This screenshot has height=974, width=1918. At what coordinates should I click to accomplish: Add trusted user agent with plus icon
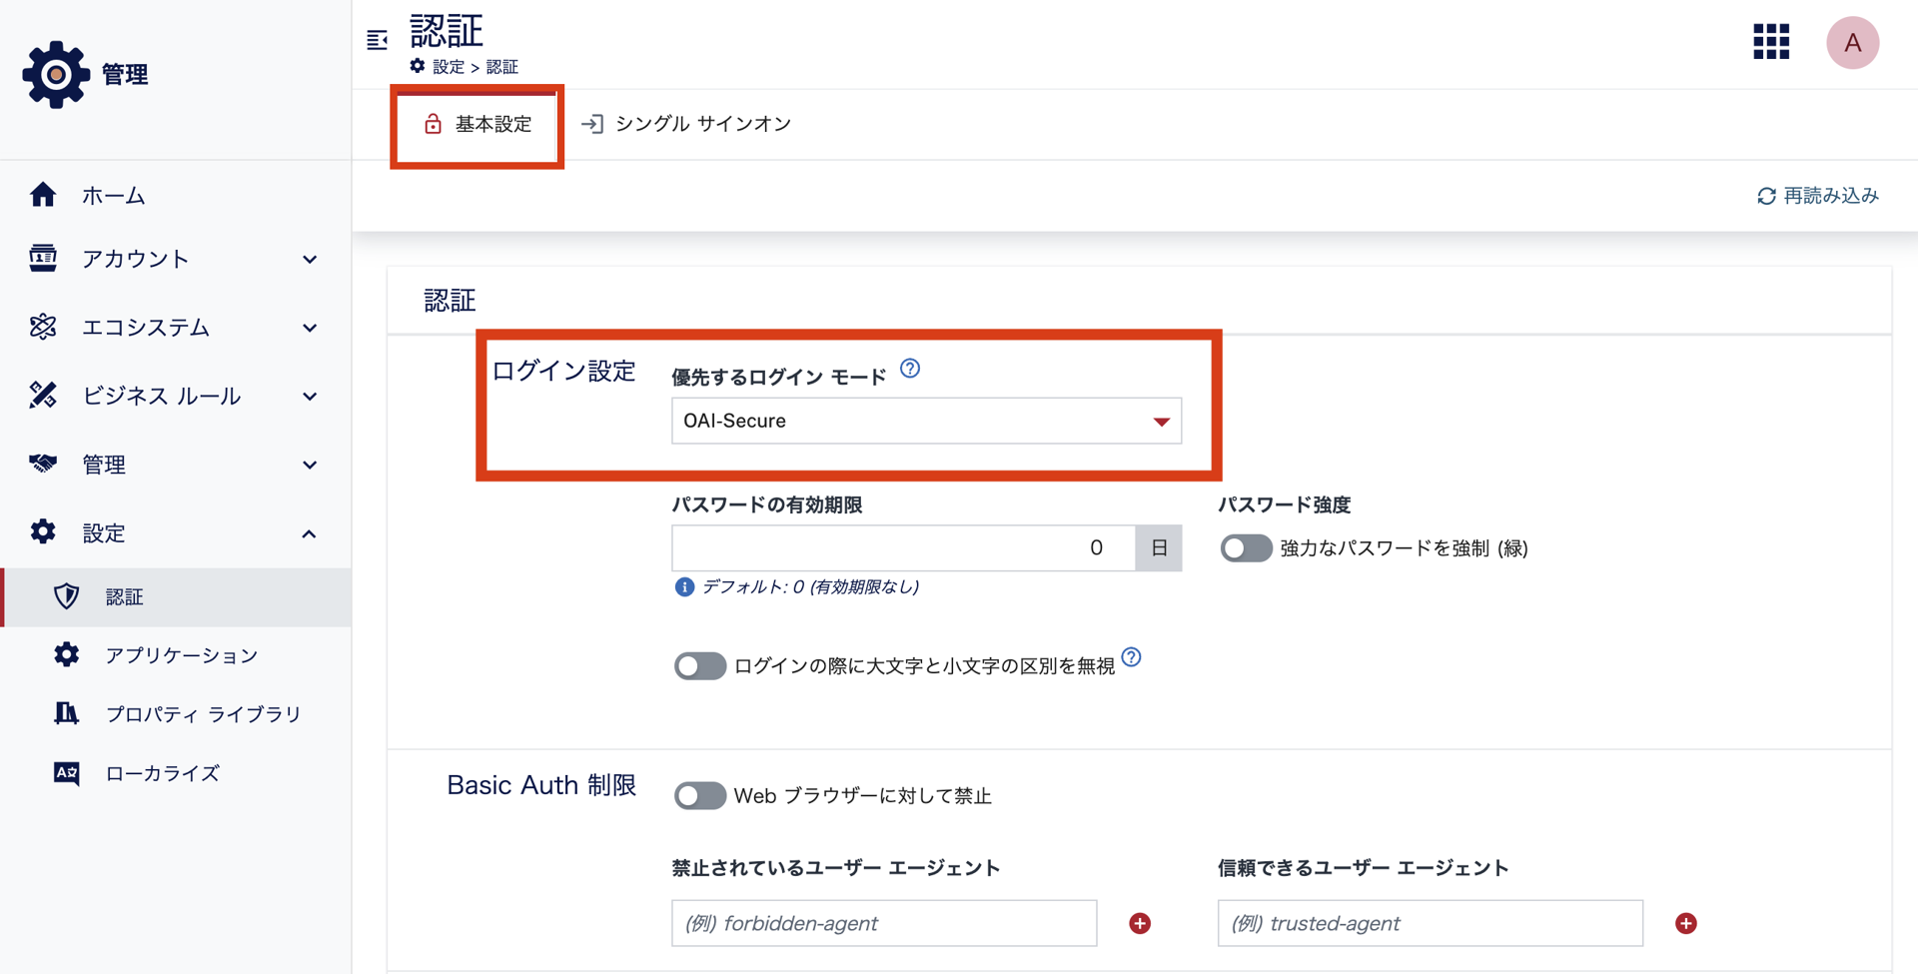[x=1685, y=923]
